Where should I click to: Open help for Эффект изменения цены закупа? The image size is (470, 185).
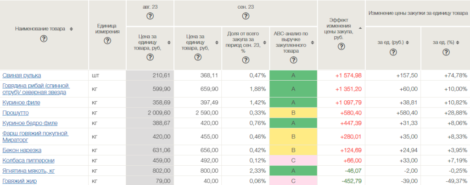coord(340,47)
